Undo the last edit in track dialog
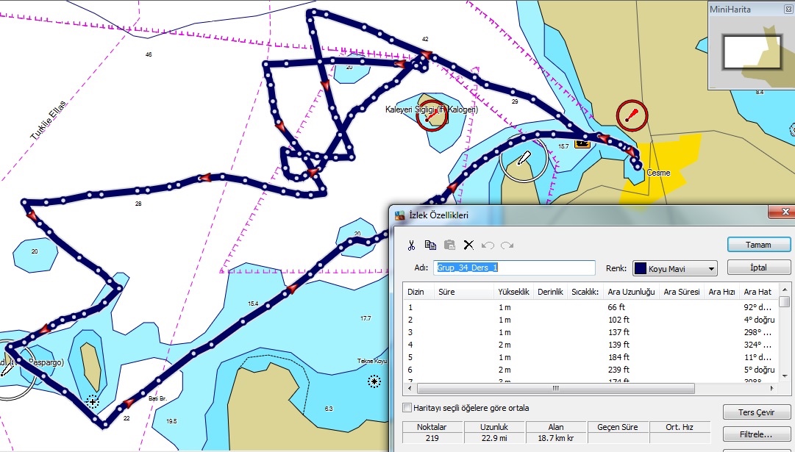This screenshot has height=452, width=795. [488, 245]
